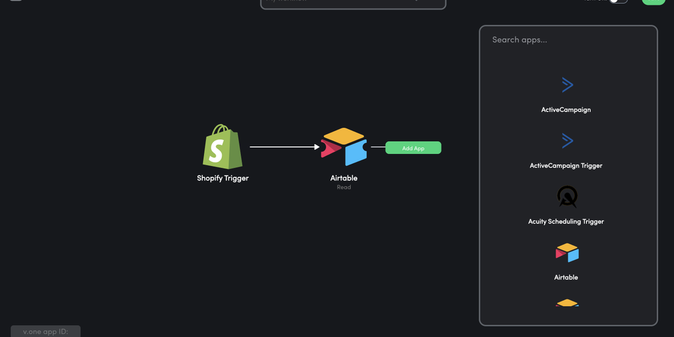674x337 pixels.
Task: Click the "Acuity Scheduling Trigger" name text
Action: point(565,221)
